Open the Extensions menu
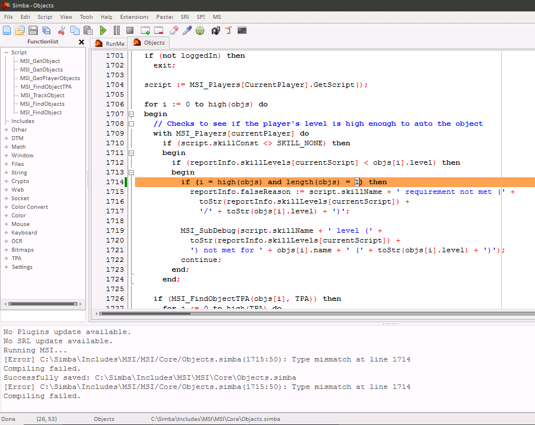 tap(134, 17)
